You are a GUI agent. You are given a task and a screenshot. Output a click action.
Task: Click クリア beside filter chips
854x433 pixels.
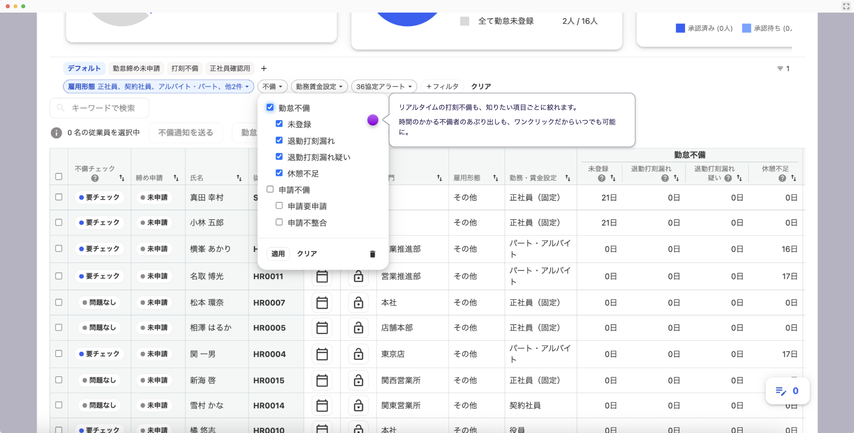tap(481, 86)
